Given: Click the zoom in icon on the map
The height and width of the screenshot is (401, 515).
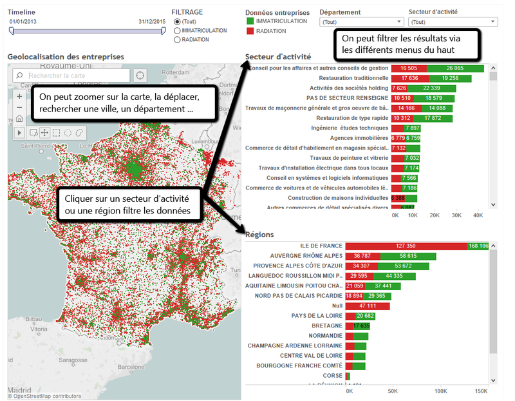Looking at the screenshot, I should point(19,96).
